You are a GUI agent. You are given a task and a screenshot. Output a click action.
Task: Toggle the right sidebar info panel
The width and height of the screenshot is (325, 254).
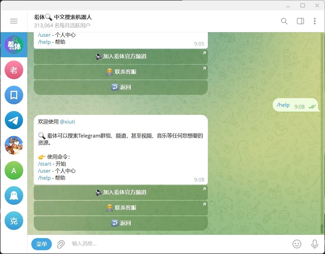[300, 21]
